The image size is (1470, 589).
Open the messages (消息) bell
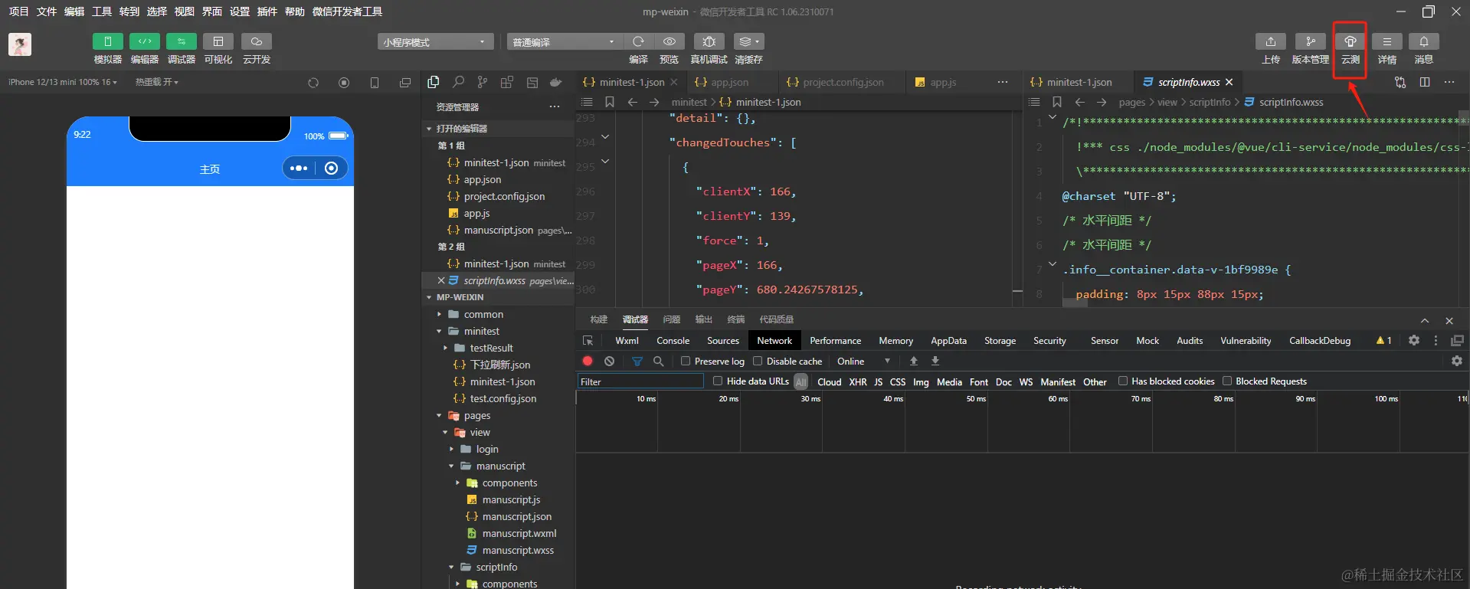[x=1424, y=41]
